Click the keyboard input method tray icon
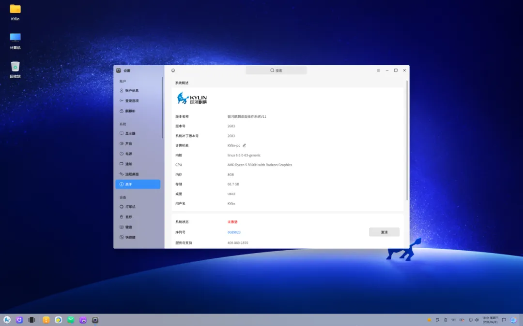523x326 pixels. (x=454, y=320)
